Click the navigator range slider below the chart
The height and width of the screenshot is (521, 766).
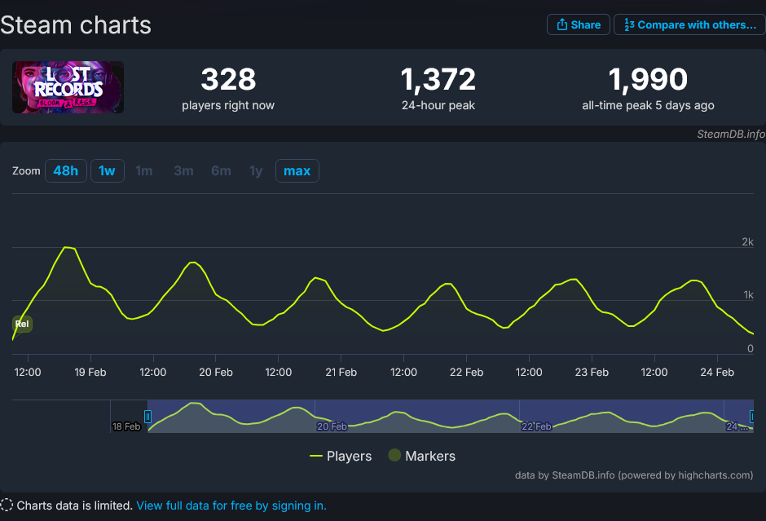coord(448,416)
